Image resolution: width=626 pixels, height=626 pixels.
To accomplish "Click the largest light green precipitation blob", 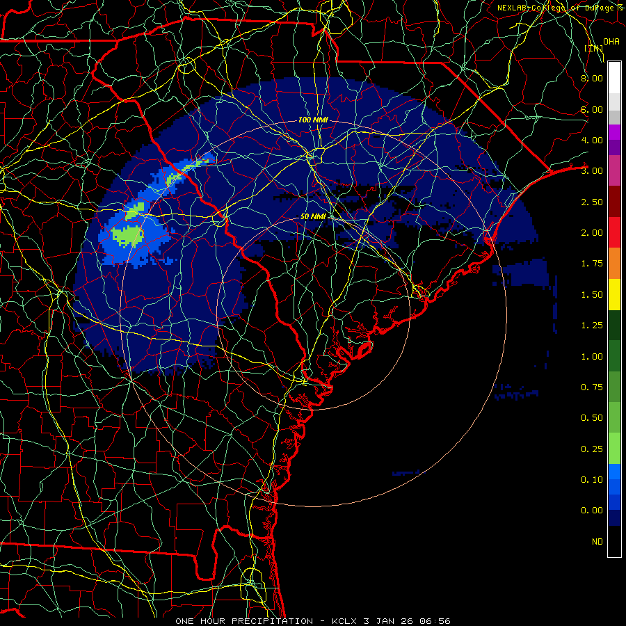I will 127,236.
